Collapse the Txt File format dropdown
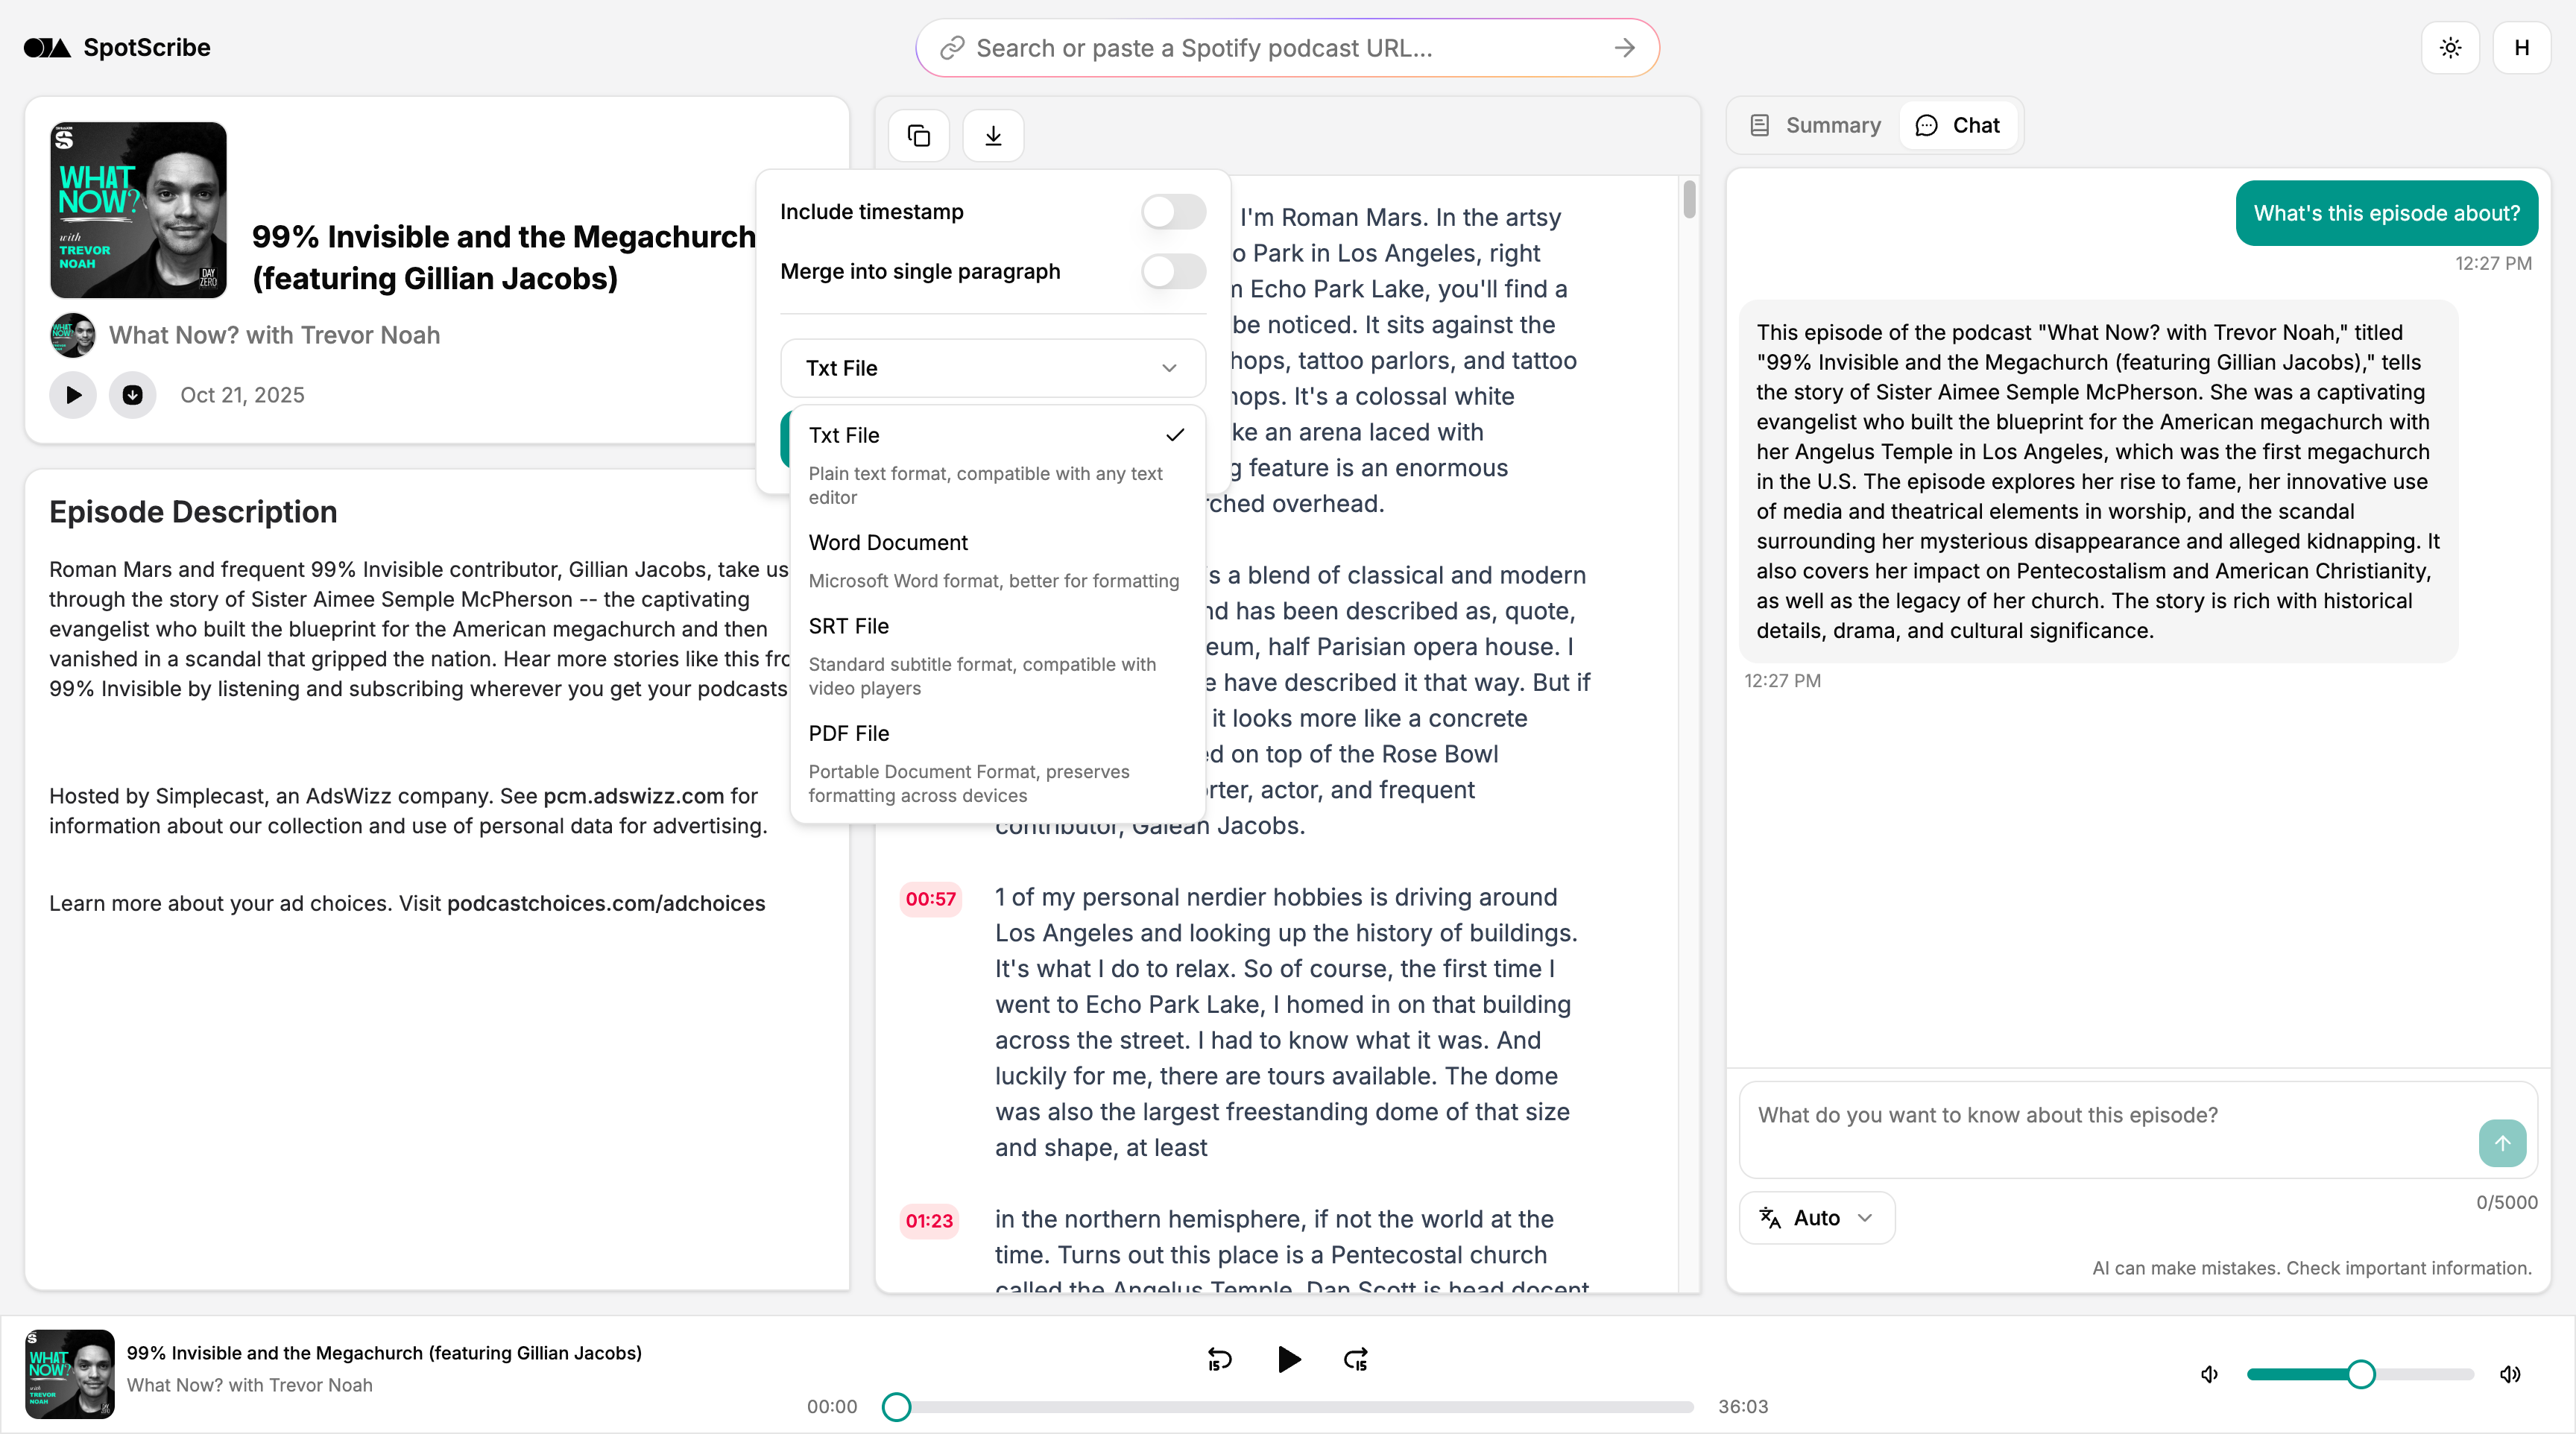The width and height of the screenshot is (2576, 1434). 992,368
